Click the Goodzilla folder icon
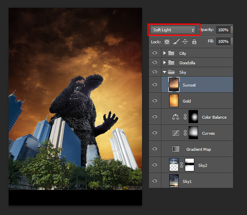 coord(171,63)
